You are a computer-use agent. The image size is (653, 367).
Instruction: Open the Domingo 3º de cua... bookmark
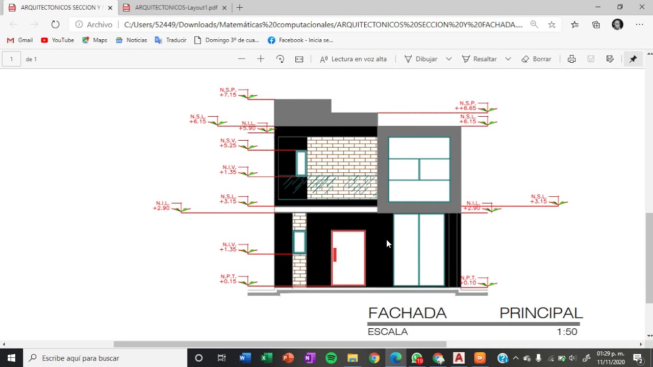point(227,40)
